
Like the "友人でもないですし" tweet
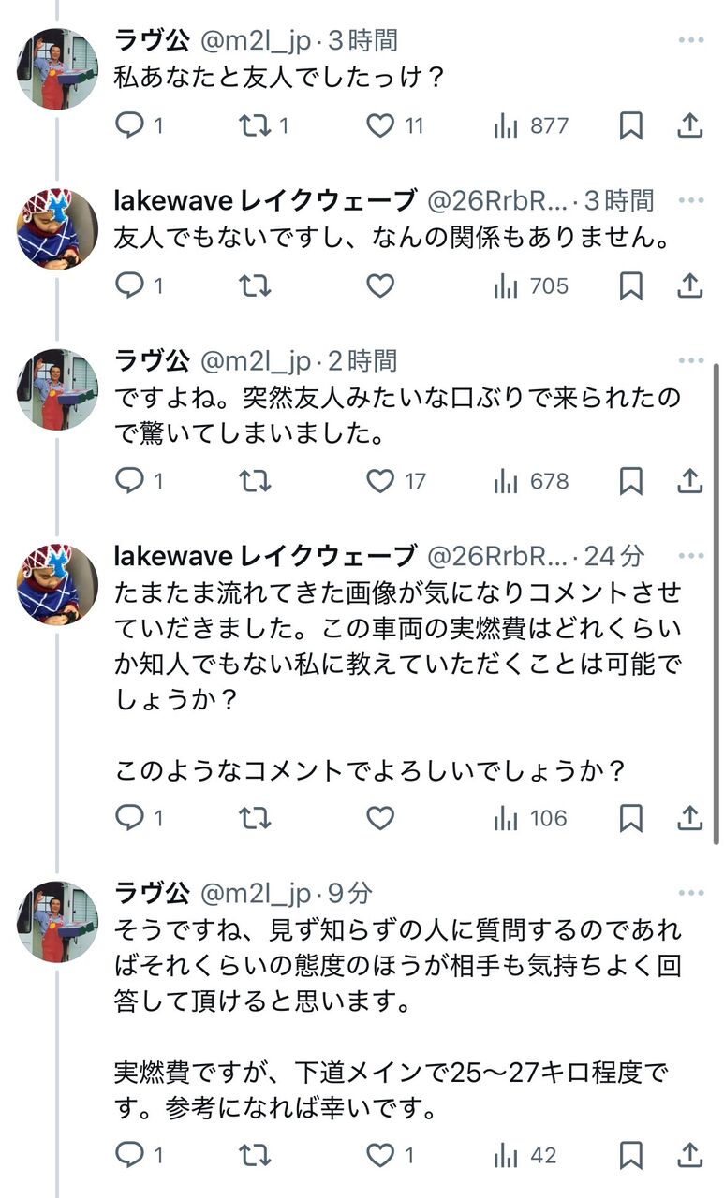379,285
